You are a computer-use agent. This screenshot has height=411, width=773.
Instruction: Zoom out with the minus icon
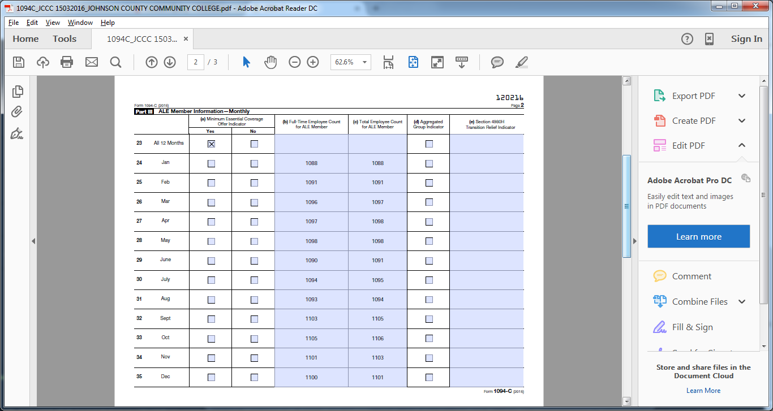[x=294, y=62]
